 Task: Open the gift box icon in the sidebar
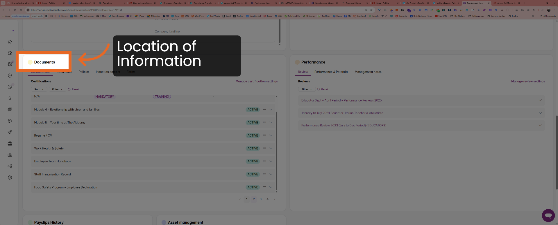pyautogui.click(x=10, y=144)
